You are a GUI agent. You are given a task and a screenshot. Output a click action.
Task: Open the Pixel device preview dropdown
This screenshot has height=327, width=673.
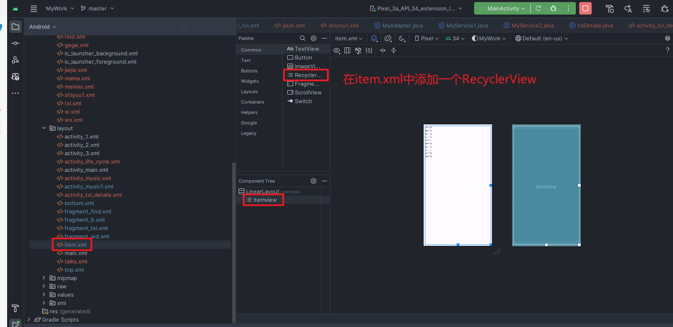click(427, 38)
